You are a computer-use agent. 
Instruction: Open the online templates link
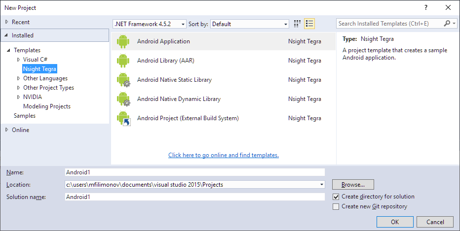224,155
